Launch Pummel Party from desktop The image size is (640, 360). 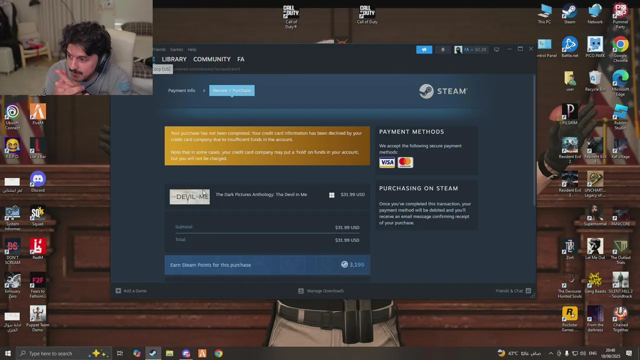pos(620,16)
